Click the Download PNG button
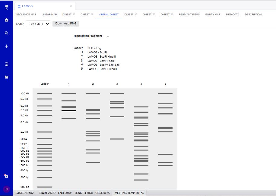276x196 pixels. (66, 24)
